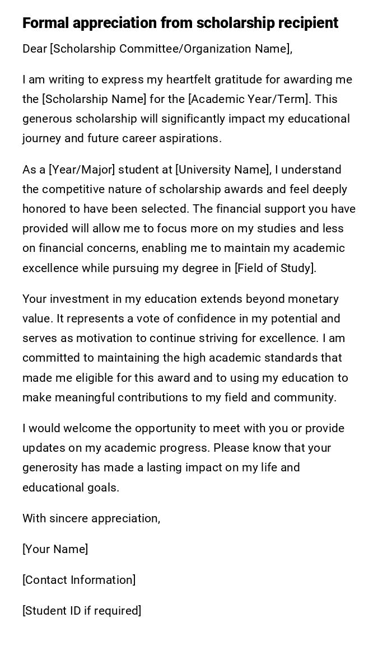The height and width of the screenshot is (646, 392).
Task: Click the [Contact Information] placeholder line
Action: [x=79, y=580]
